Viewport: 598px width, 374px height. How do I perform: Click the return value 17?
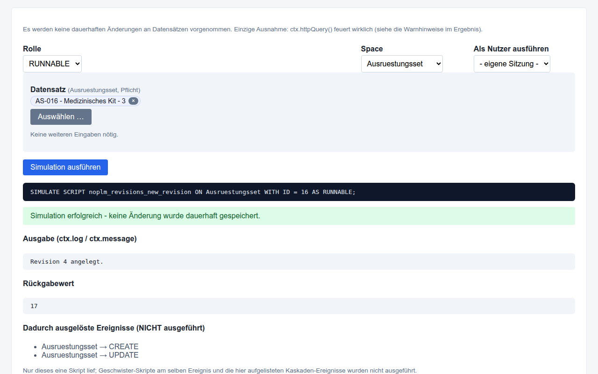point(299,306)
